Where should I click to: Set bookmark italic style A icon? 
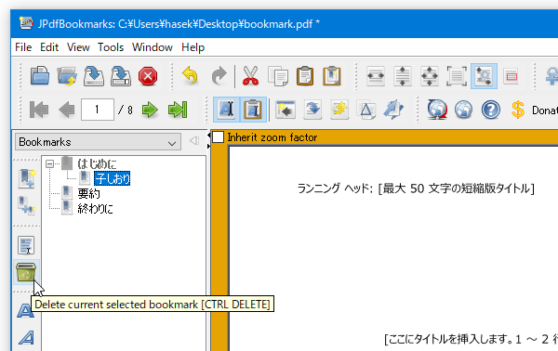(26, 337)
